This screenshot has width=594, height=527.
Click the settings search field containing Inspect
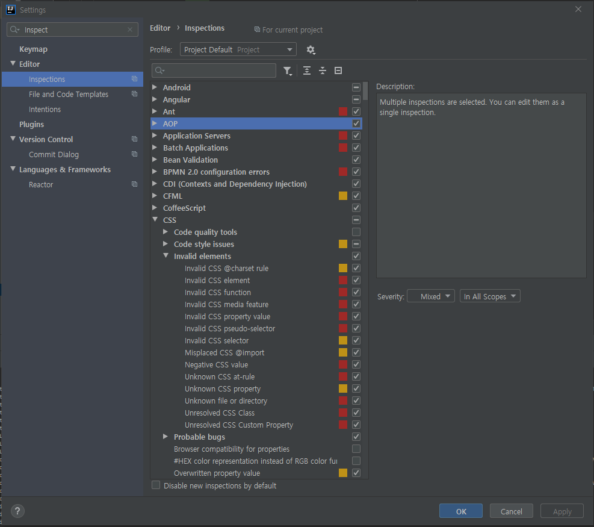point(72,30)
